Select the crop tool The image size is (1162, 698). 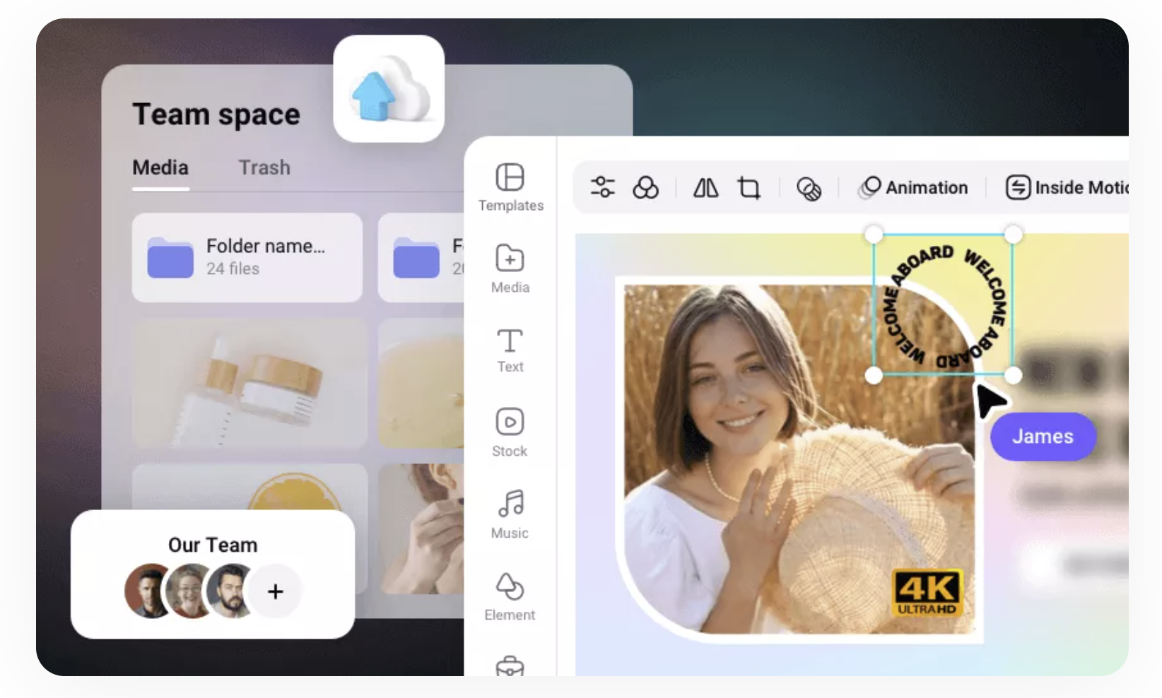pos(749,188)
